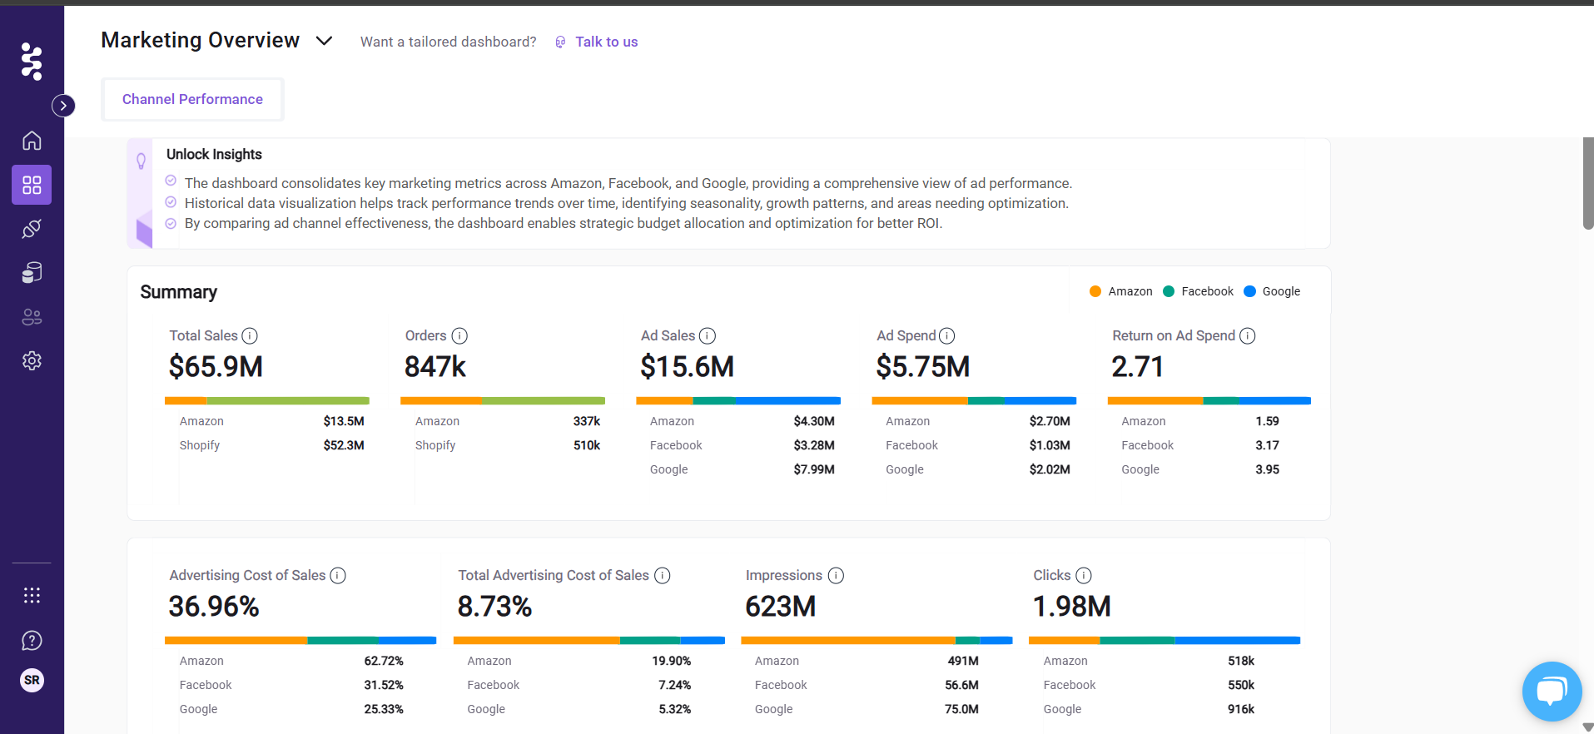Open the live chat bubble widget
Viewport: 1594px width, 734px height.
1552,691
